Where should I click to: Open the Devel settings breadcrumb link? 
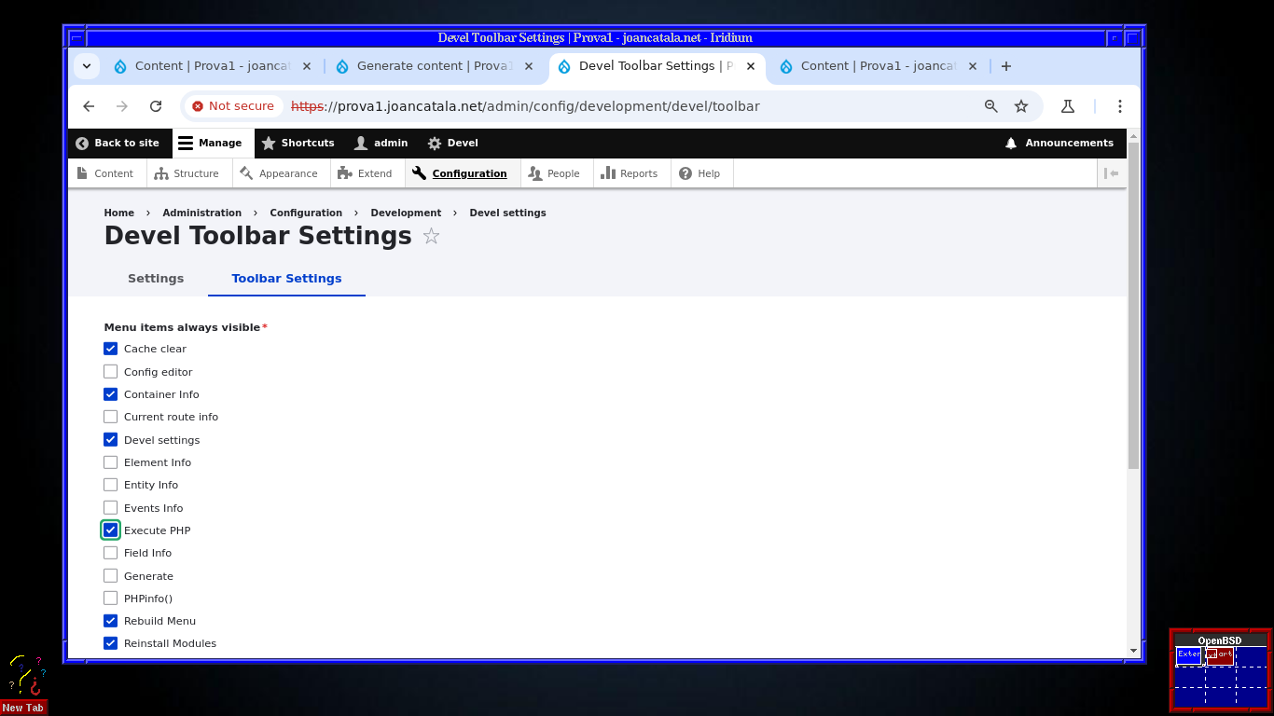[508, 213]
